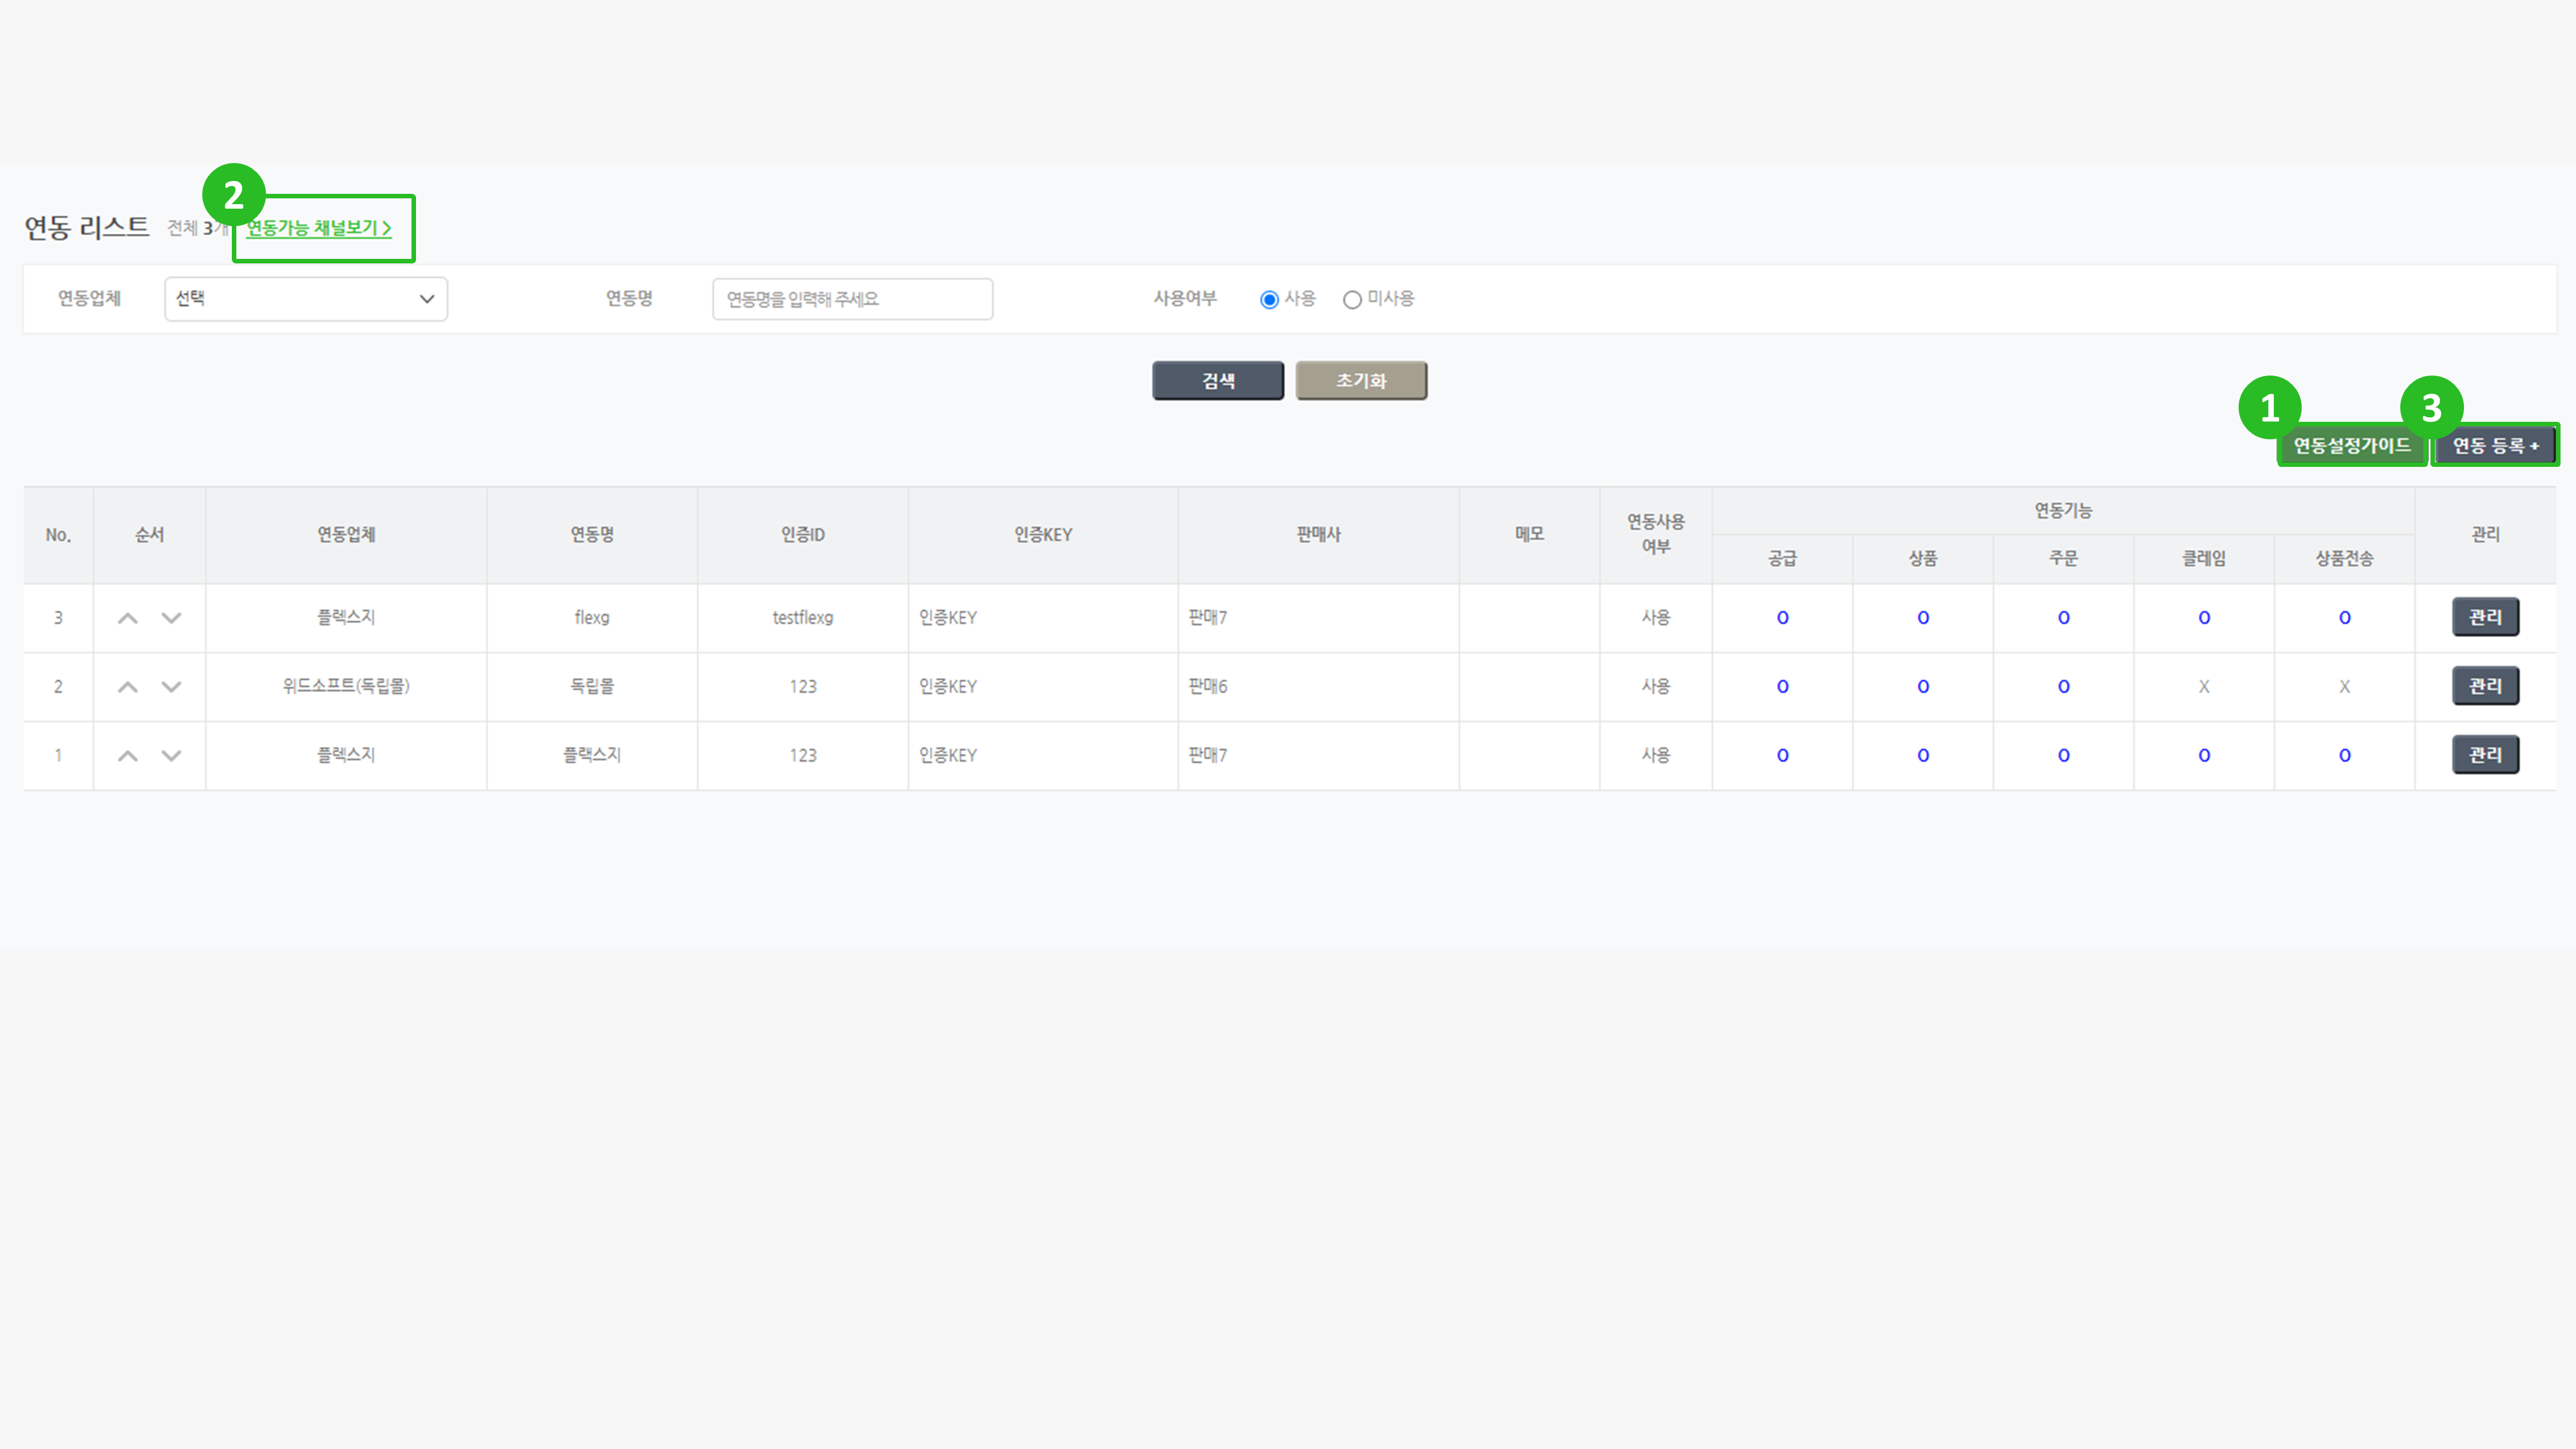Click 연동 등록 + button
2576x1449 pixels.
point(2494,445)
